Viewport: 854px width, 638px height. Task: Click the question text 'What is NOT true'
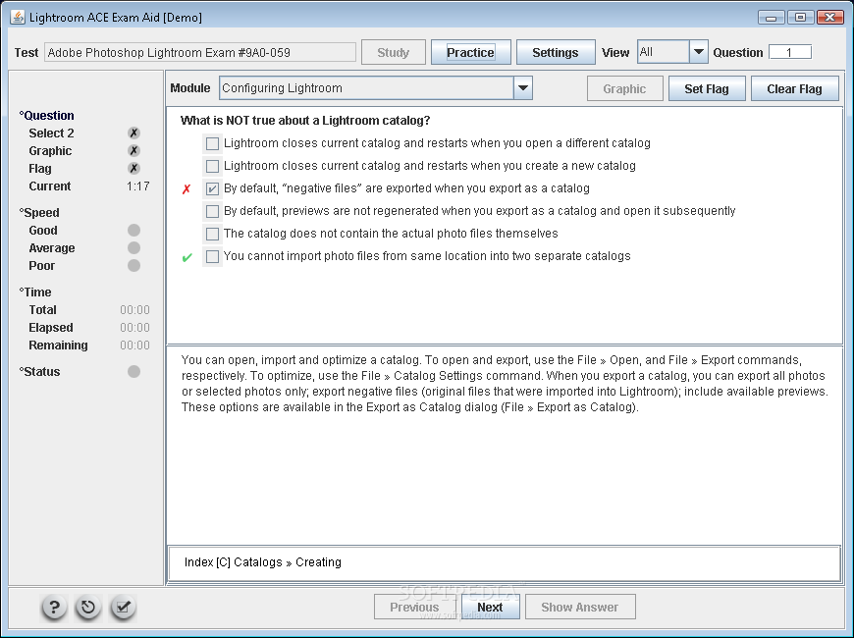pos(305,121)
